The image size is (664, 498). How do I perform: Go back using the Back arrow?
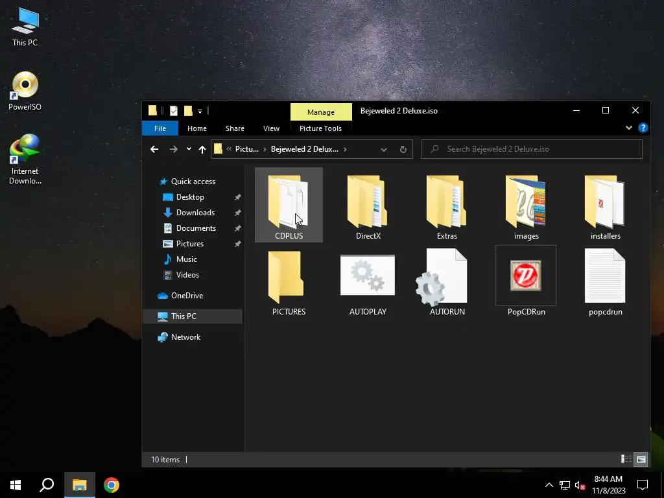point(154,149)
